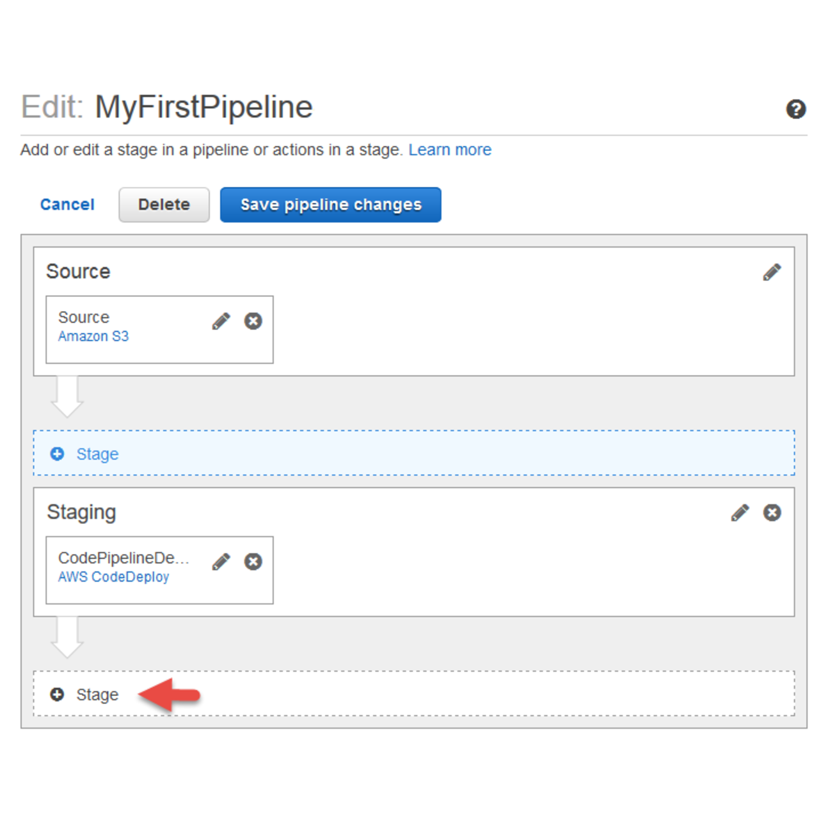Delete the Staging stage with X icon
This screenshot has height=819, width=819.
coord(772,513)
